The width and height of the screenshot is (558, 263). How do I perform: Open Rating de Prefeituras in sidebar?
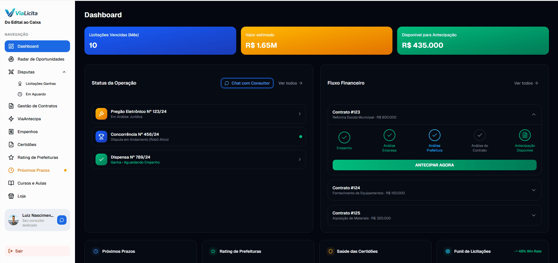tap(37, 157)
